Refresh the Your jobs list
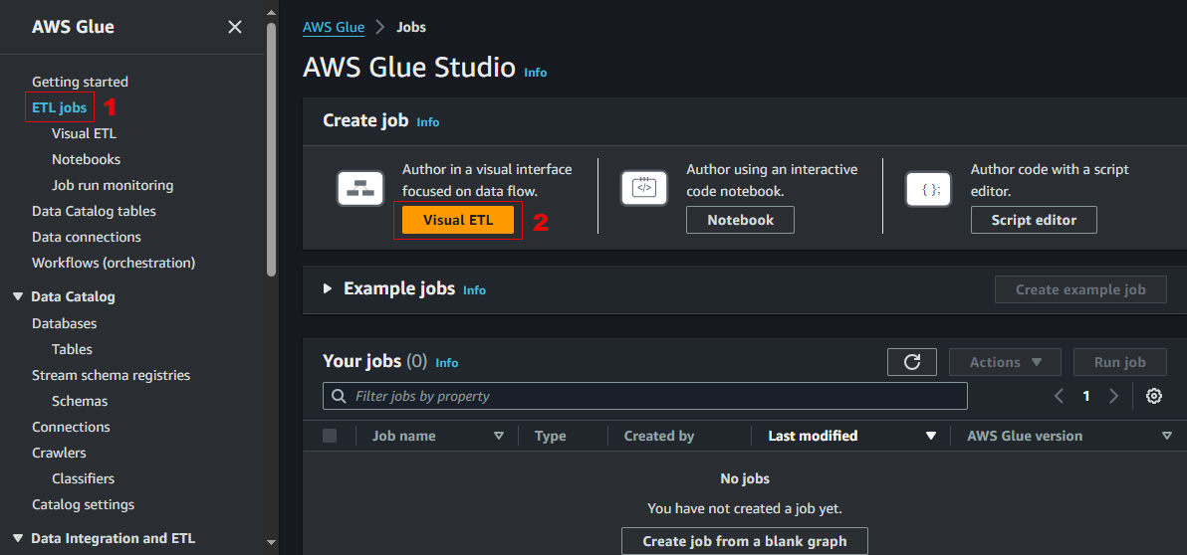 pos(912,362)
